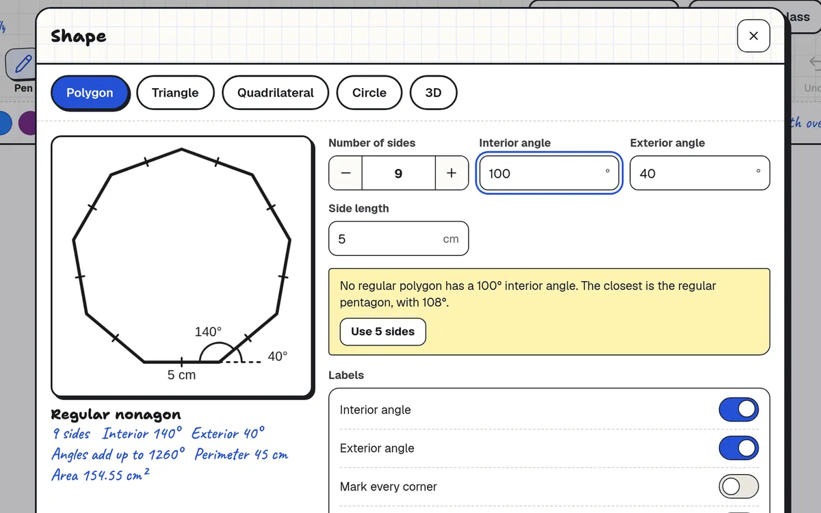Viewport: 821px width, 513px height.
Task: Click the Interior angle input field
Action: point(549,173)
